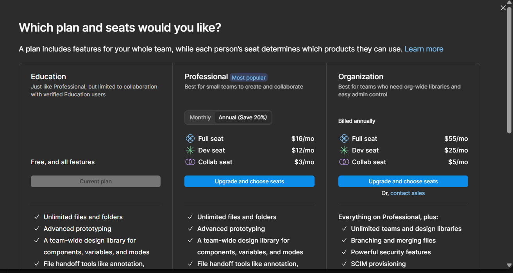Click Advanced prototyping under Education

click(77, 229)
